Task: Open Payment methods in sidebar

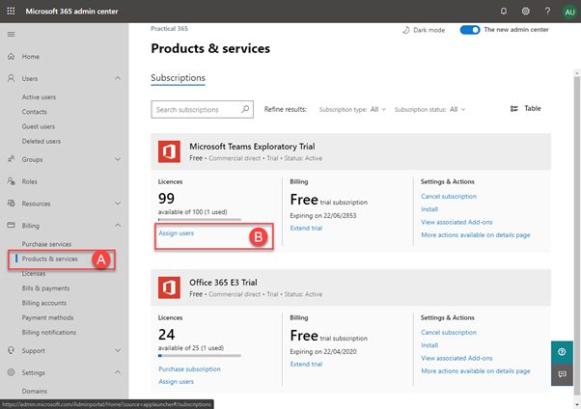Action: click(x=47, y=318)
